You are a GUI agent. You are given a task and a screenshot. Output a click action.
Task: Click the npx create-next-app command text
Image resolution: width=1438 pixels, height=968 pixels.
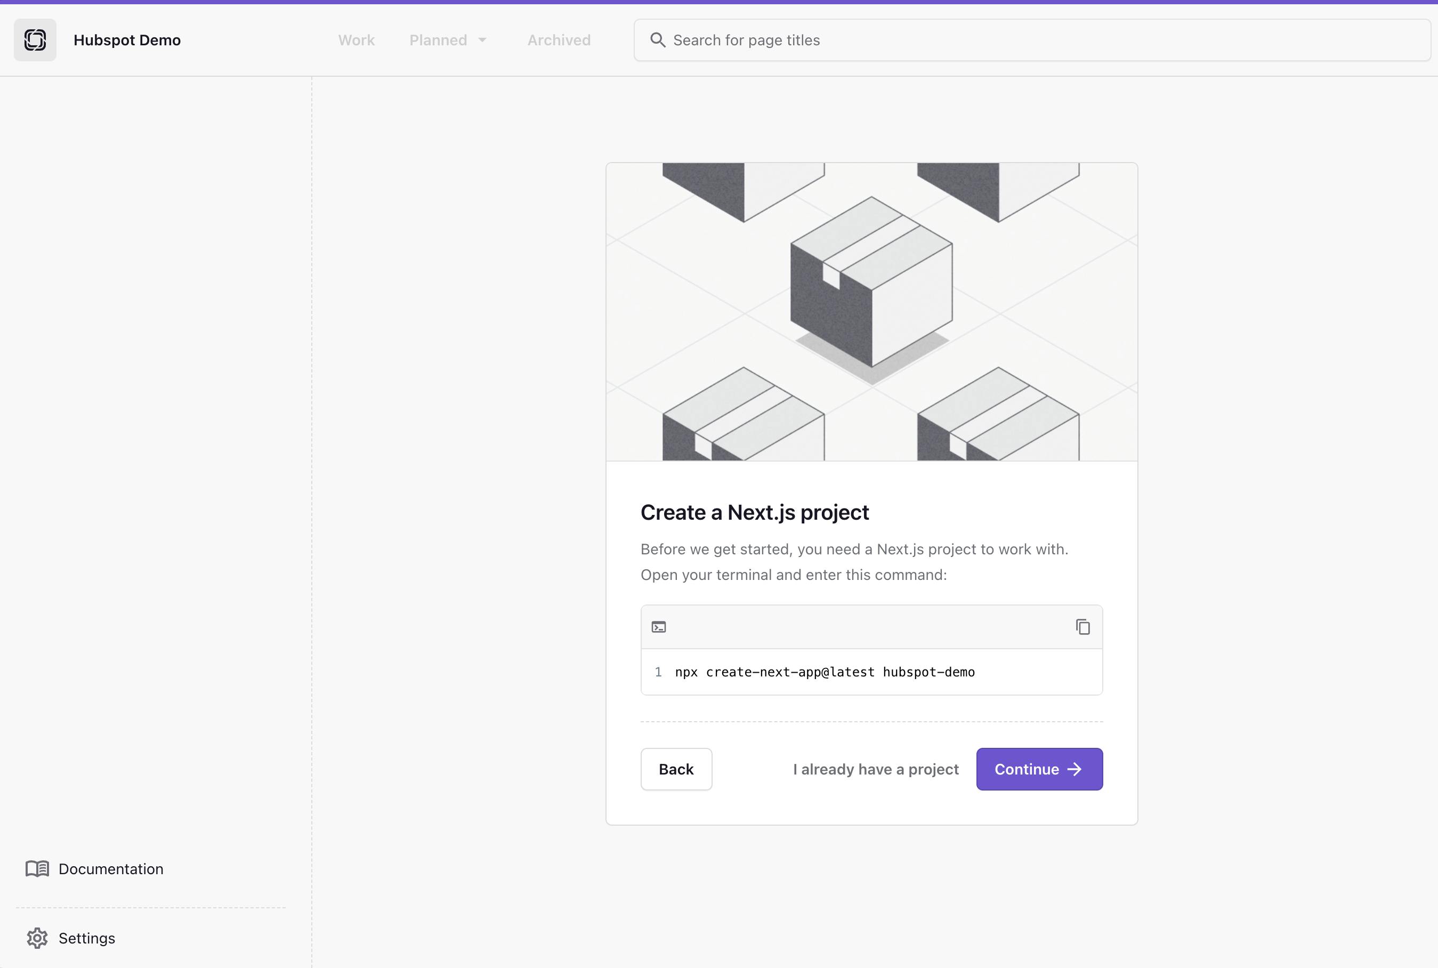(x=825, y=672)
